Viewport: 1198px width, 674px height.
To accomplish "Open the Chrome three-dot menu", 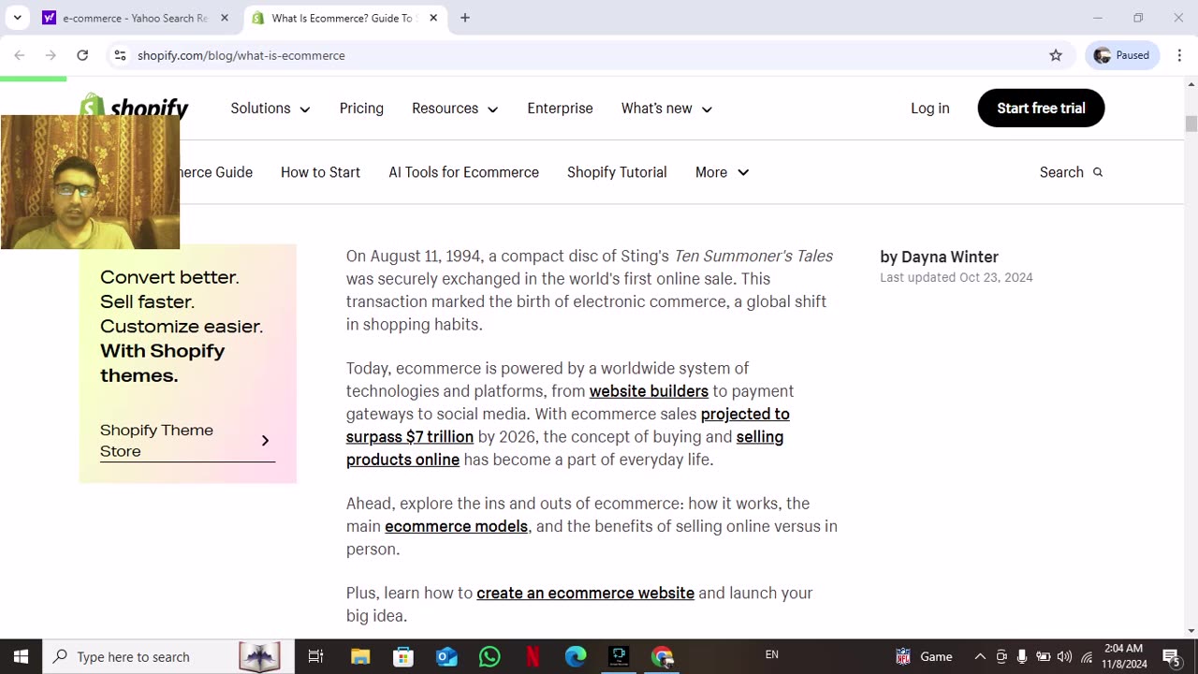I will pyautogui.click(x=1177, y=55).
